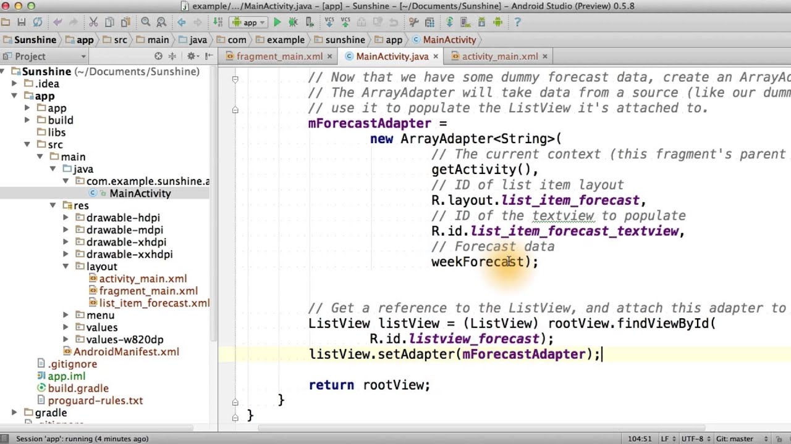The height and width of the screenshot is (444, 791).
Task: Click the VCS Update Project icon
Action: [329, 23]
